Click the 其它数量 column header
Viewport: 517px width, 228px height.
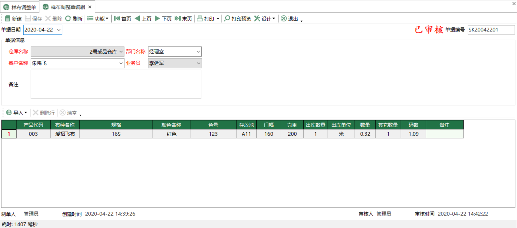[x=388, y=125]
